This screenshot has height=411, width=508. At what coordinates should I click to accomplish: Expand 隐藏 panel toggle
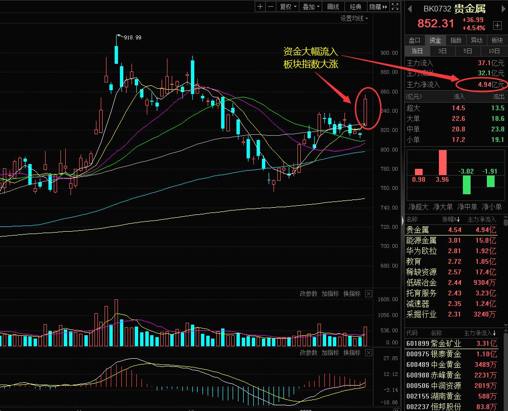pyautogui.click(x=378, y=7)
